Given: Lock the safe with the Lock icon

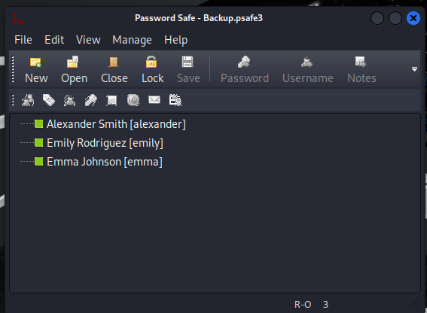Looking at the screenshot, I should coord(151,62).
